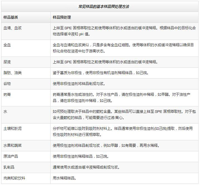Screen dimensions: 200x185
Task: Select the 原油产品 cell
Action: [x=10, y=156]
